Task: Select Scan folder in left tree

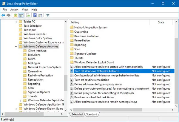Action: 31,88
